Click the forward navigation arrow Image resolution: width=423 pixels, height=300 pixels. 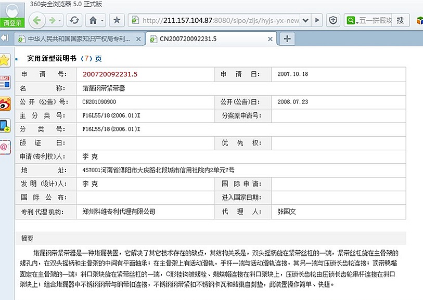52,20
